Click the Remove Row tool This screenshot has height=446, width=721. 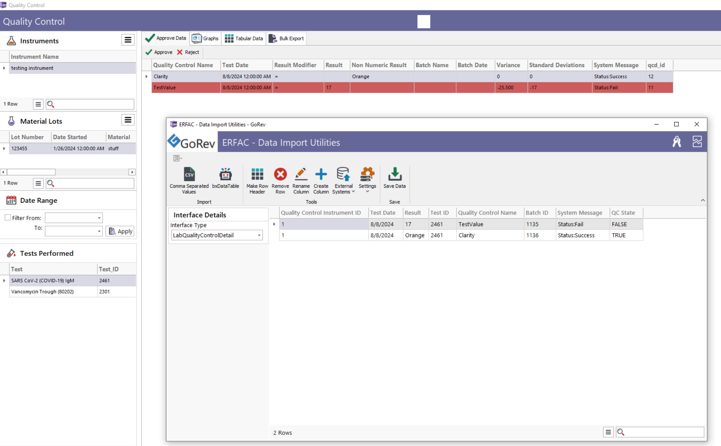280,180
